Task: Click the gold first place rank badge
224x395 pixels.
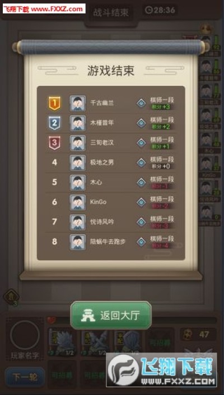Action: (54, 103)
